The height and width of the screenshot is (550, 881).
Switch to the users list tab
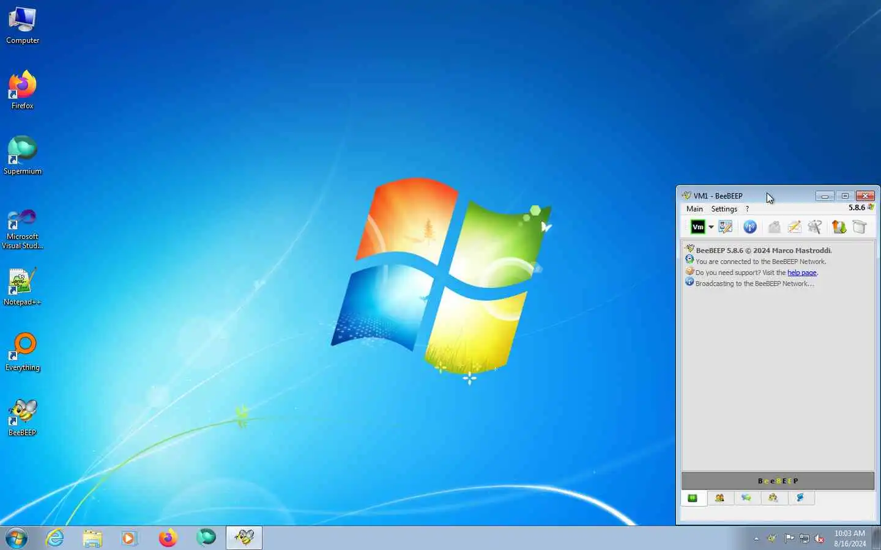coord(719,498)
